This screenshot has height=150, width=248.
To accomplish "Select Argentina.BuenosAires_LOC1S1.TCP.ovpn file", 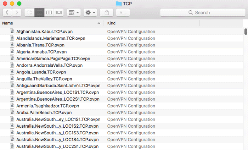I will (57, 93).
